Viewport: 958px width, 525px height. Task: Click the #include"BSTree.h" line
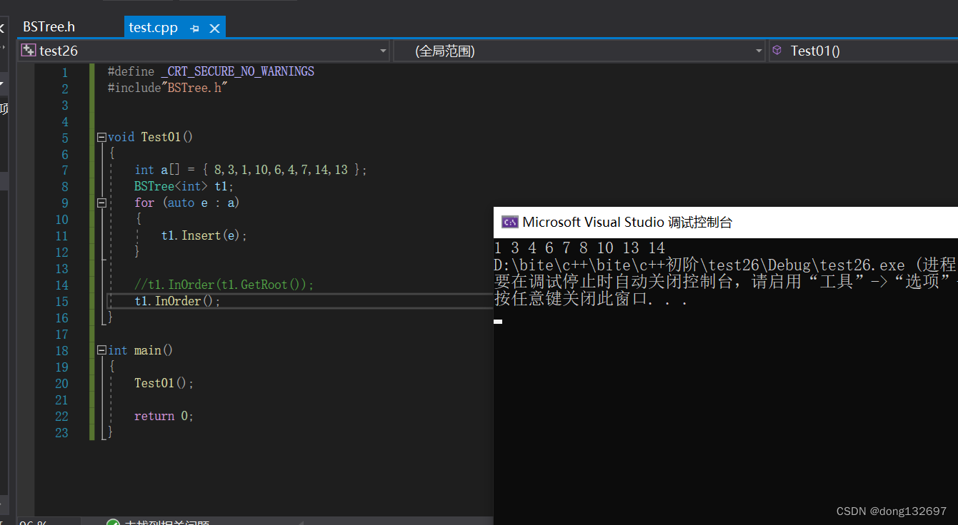point(167,88)
